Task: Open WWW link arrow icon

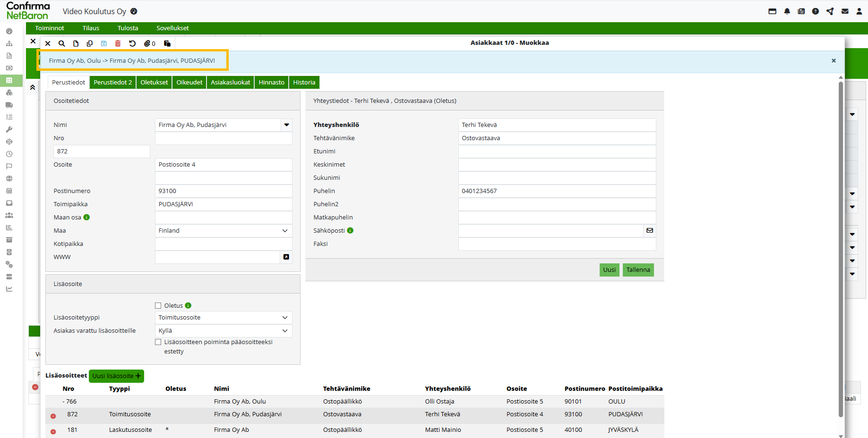Action: [x=286, y=257]
